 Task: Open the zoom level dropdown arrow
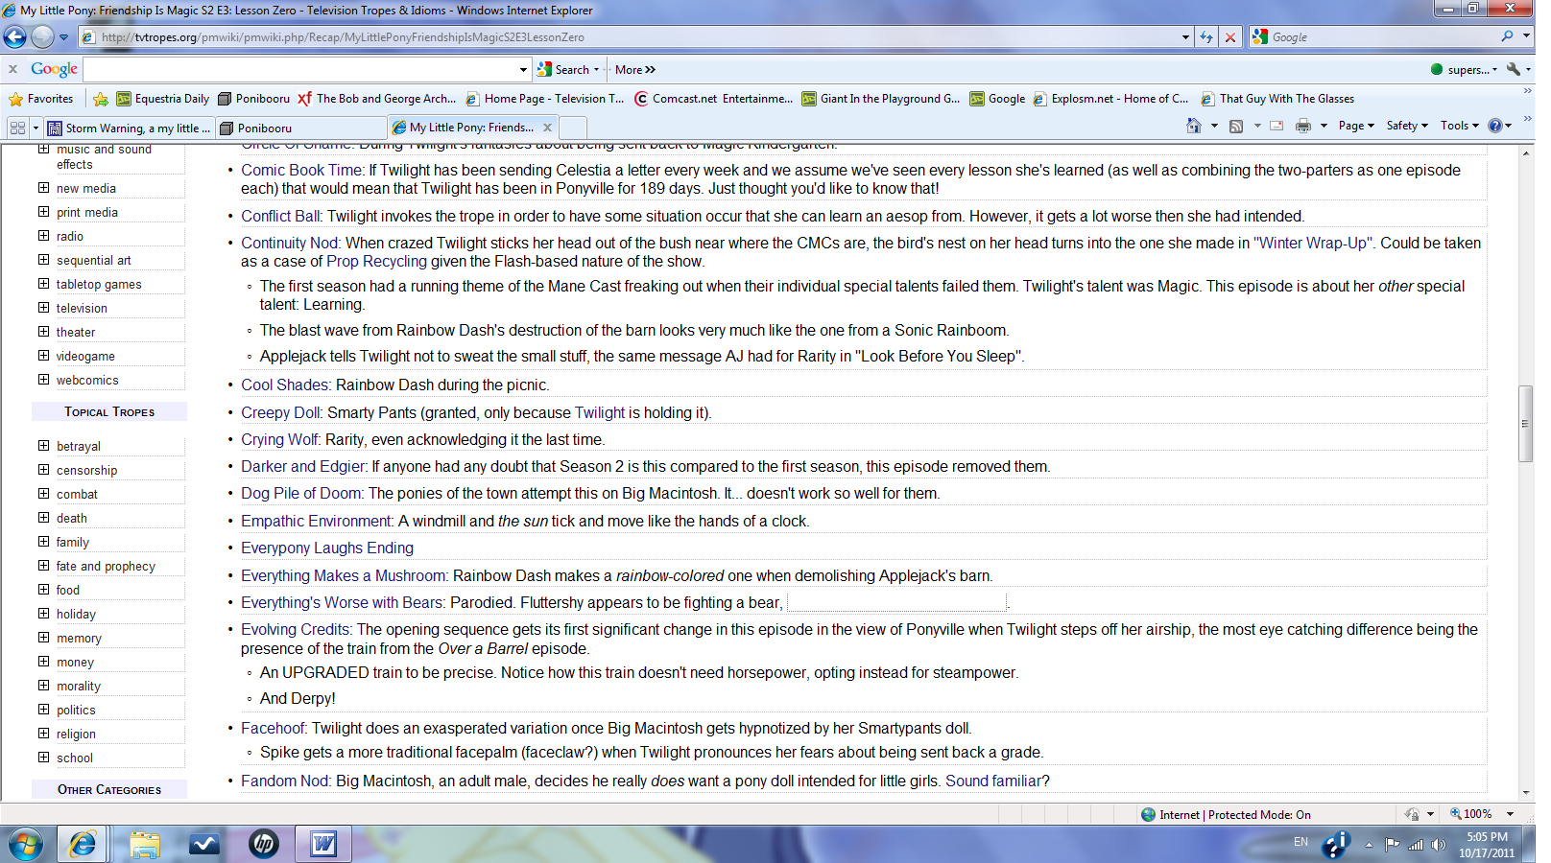click(1510, 814)
